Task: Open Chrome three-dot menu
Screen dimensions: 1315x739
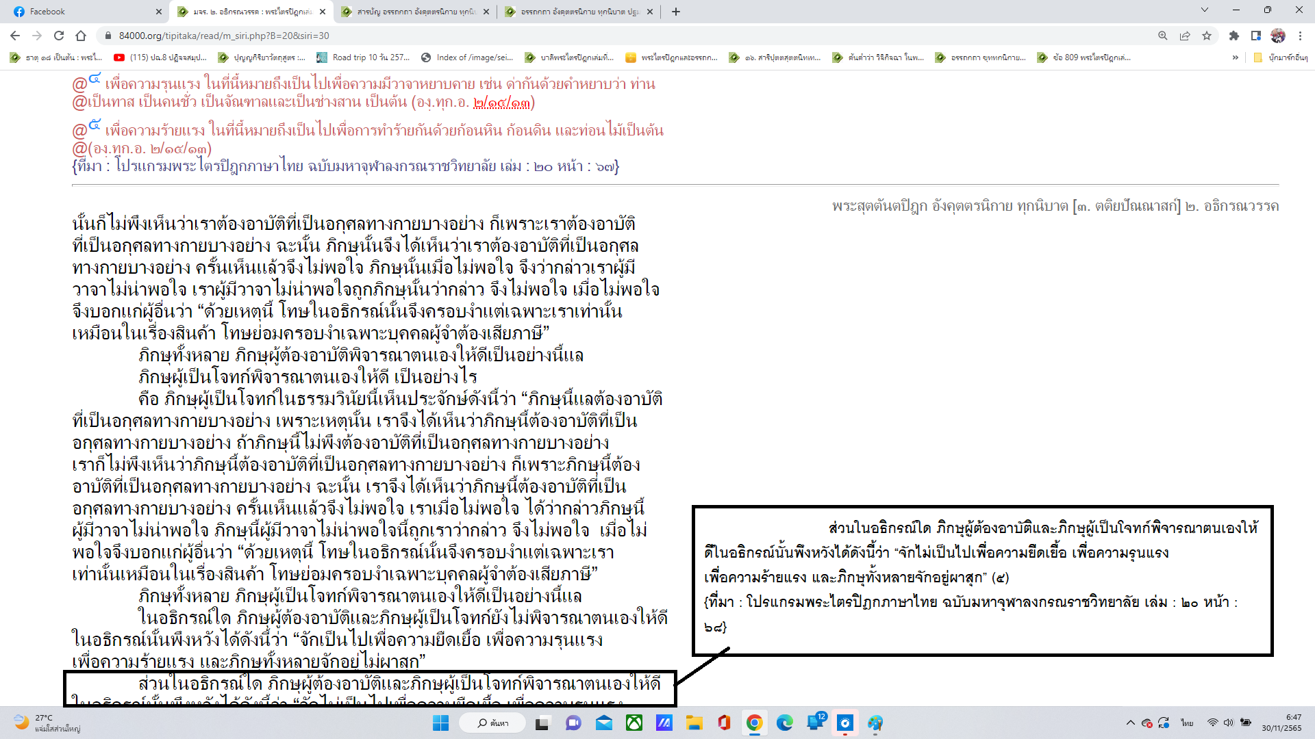Action: pyautogui.click(x=1300, y=36)
